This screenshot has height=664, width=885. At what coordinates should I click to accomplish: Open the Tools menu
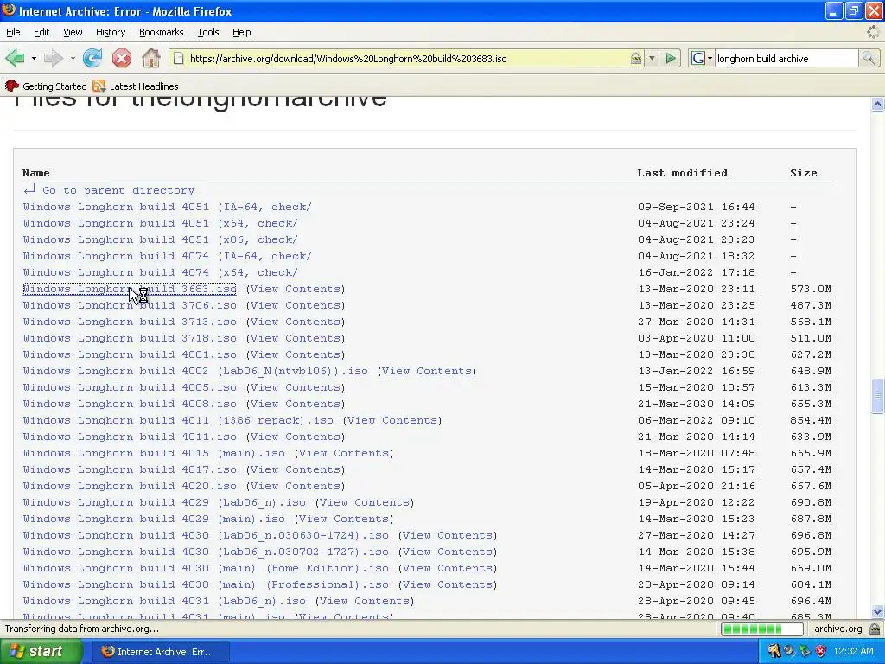[x=207, y=32]
